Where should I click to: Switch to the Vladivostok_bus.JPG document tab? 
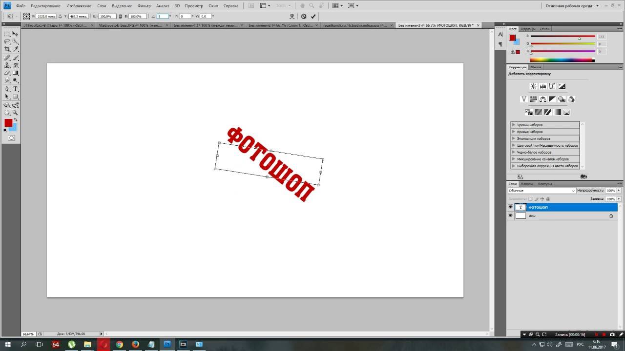point(131,25)
